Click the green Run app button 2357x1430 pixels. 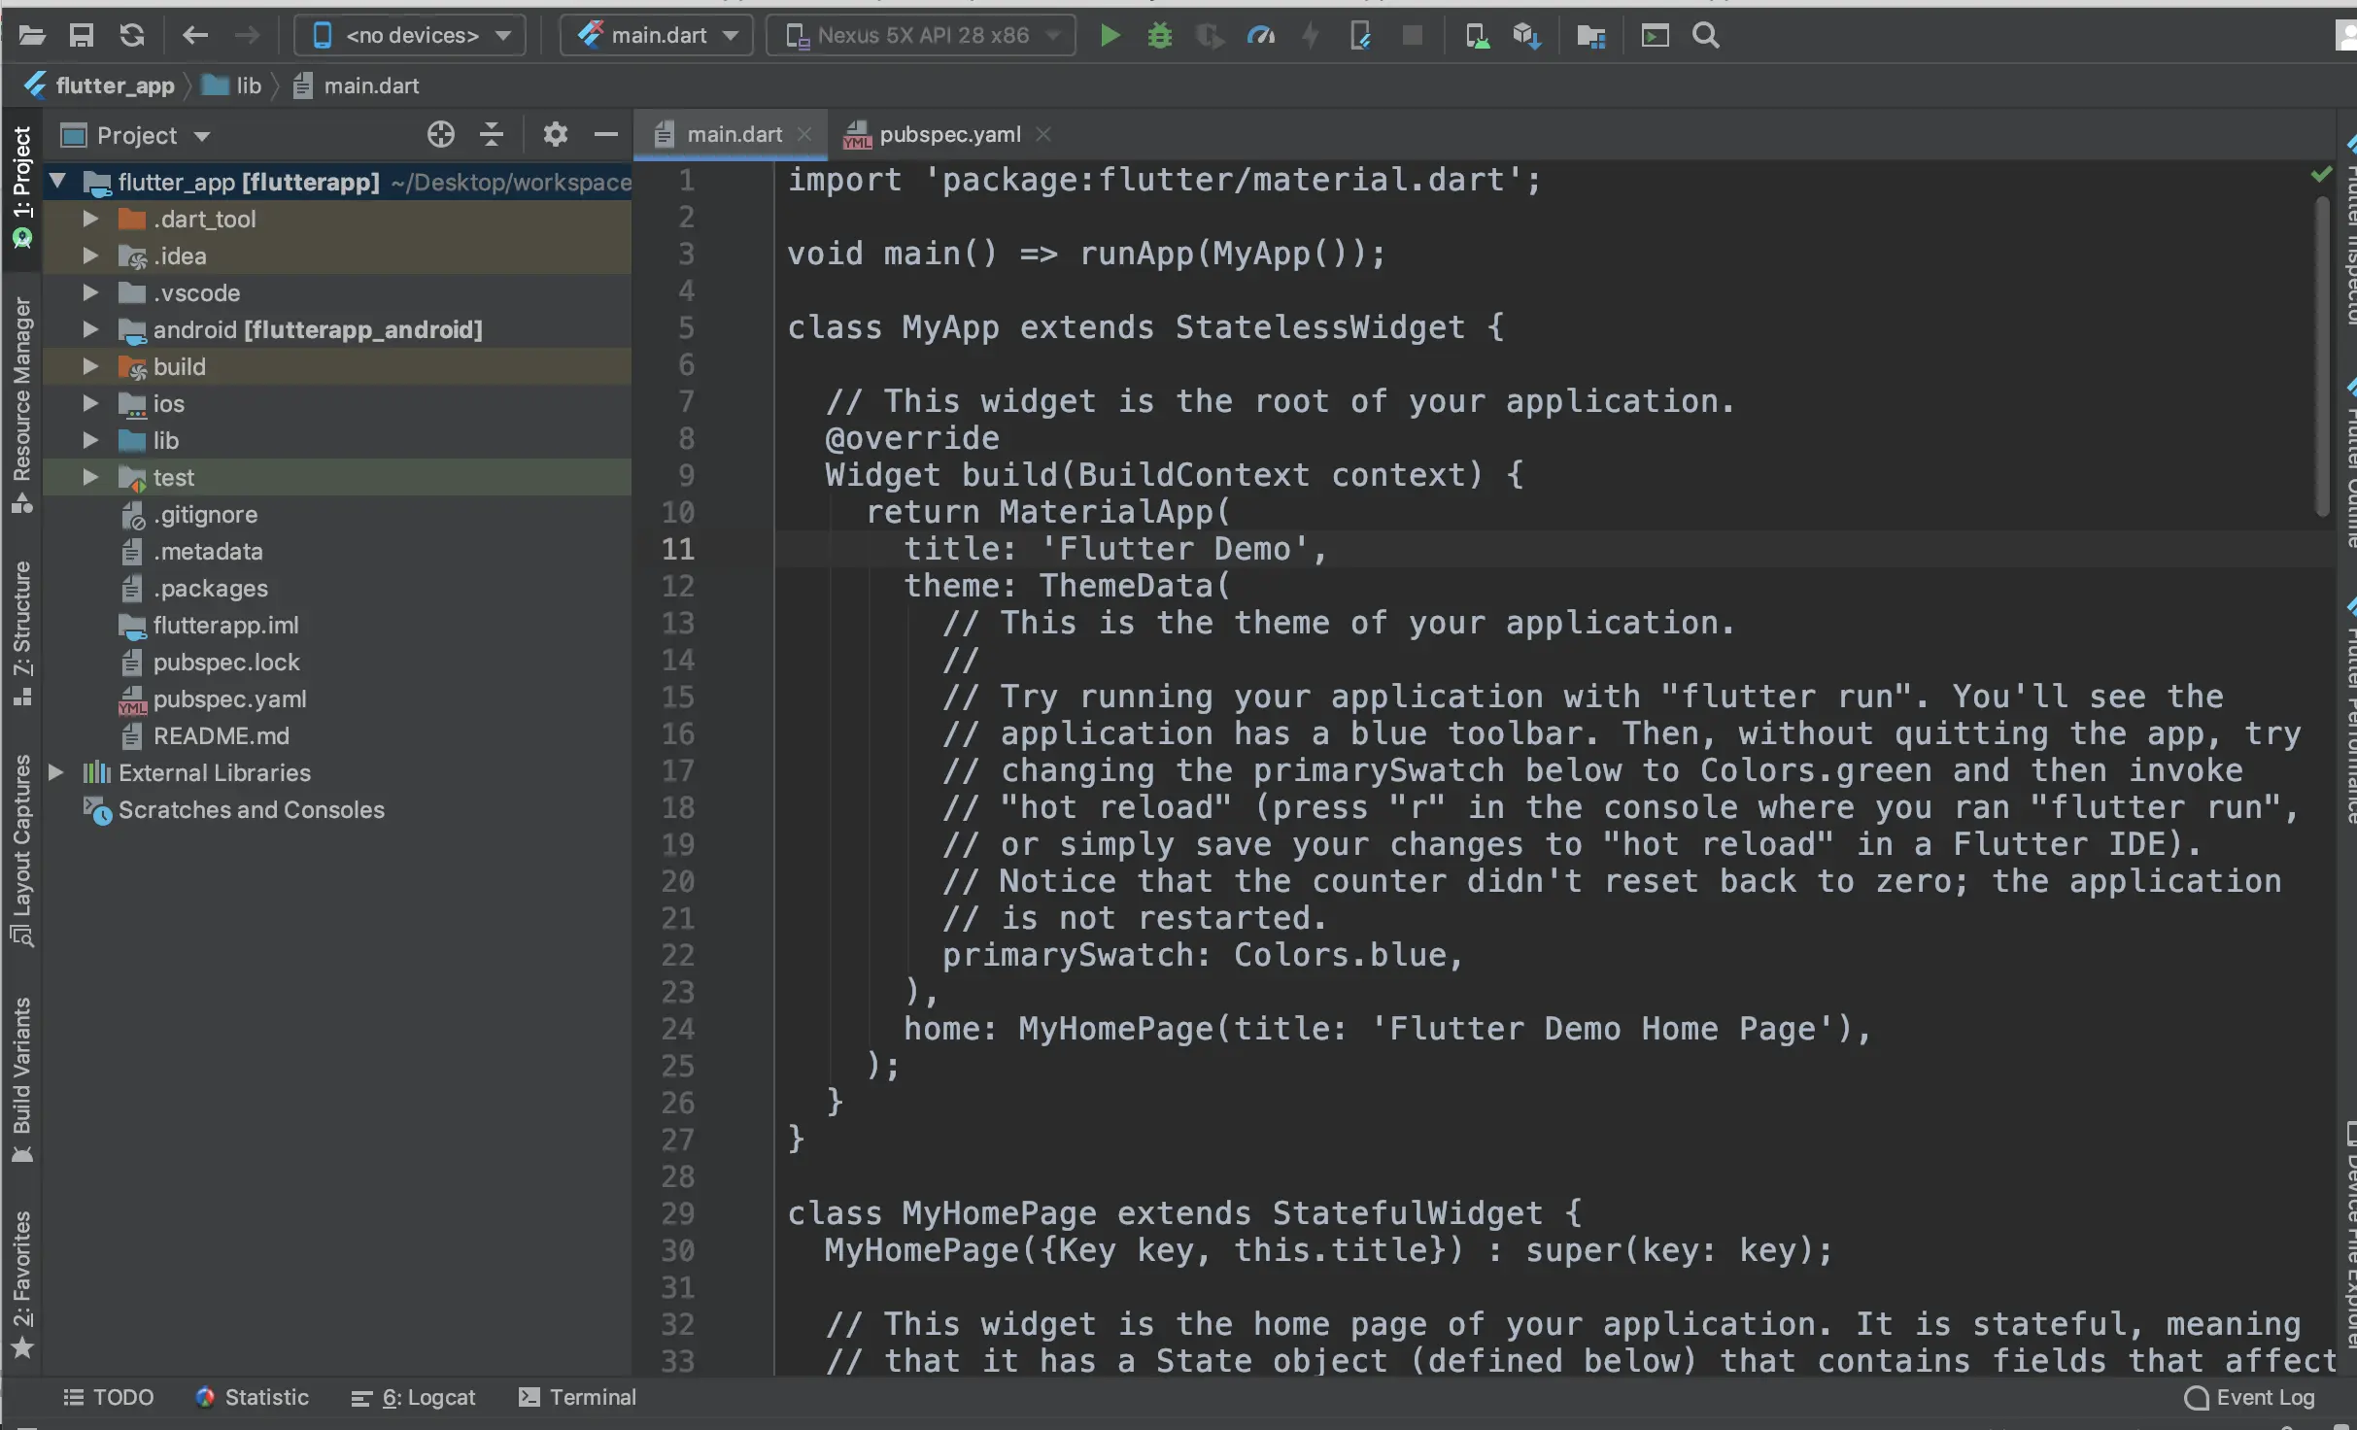pyautogui.click(x=1110, y=36)
